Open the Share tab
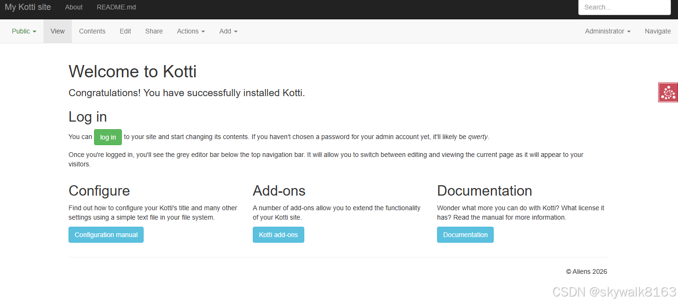Image resolution: width=678 pixels, height=304 pixels. pyautogui.click(x=154, y=31)
